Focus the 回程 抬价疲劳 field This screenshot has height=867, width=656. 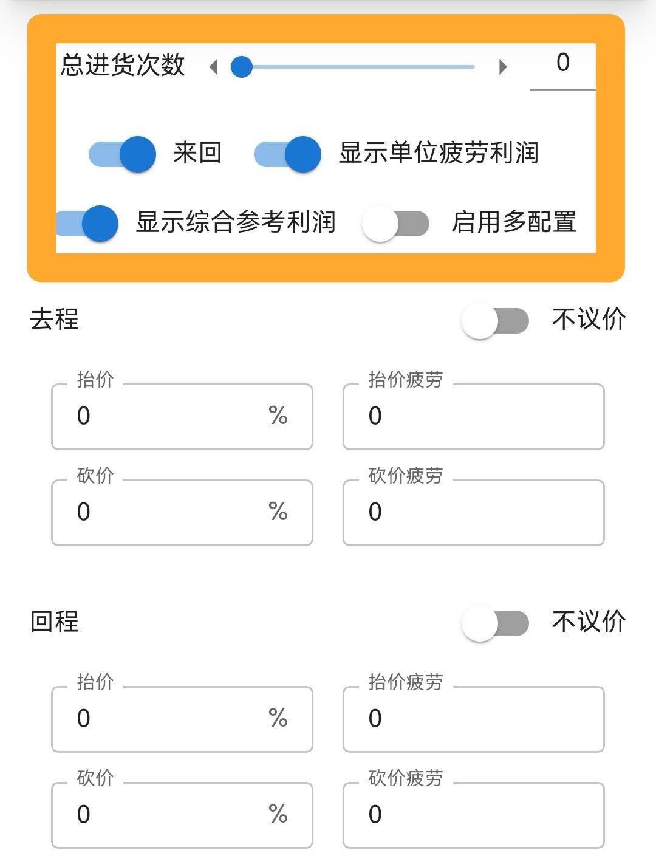click(x=474, y=719)
